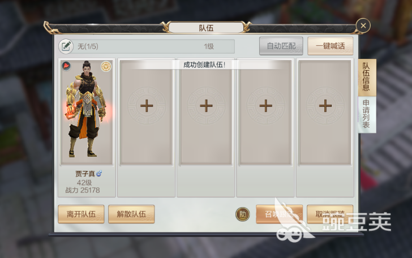412x258 pixels.
Task: Add member in fourth team slot
Action: tap(265, 106)
